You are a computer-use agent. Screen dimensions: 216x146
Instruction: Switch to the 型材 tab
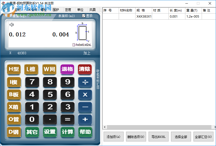pos(19,10)
